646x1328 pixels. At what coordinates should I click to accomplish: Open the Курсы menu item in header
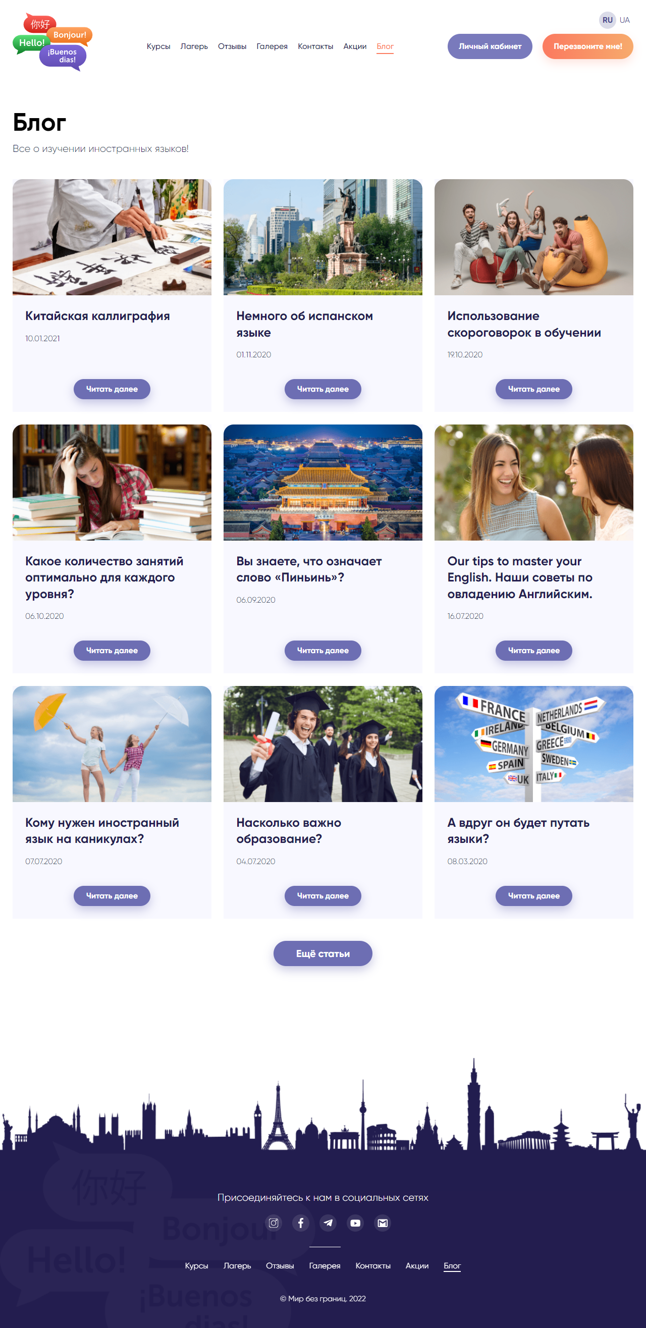pos(158,46)
